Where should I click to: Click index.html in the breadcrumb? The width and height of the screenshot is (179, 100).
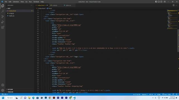coord(42,8)
